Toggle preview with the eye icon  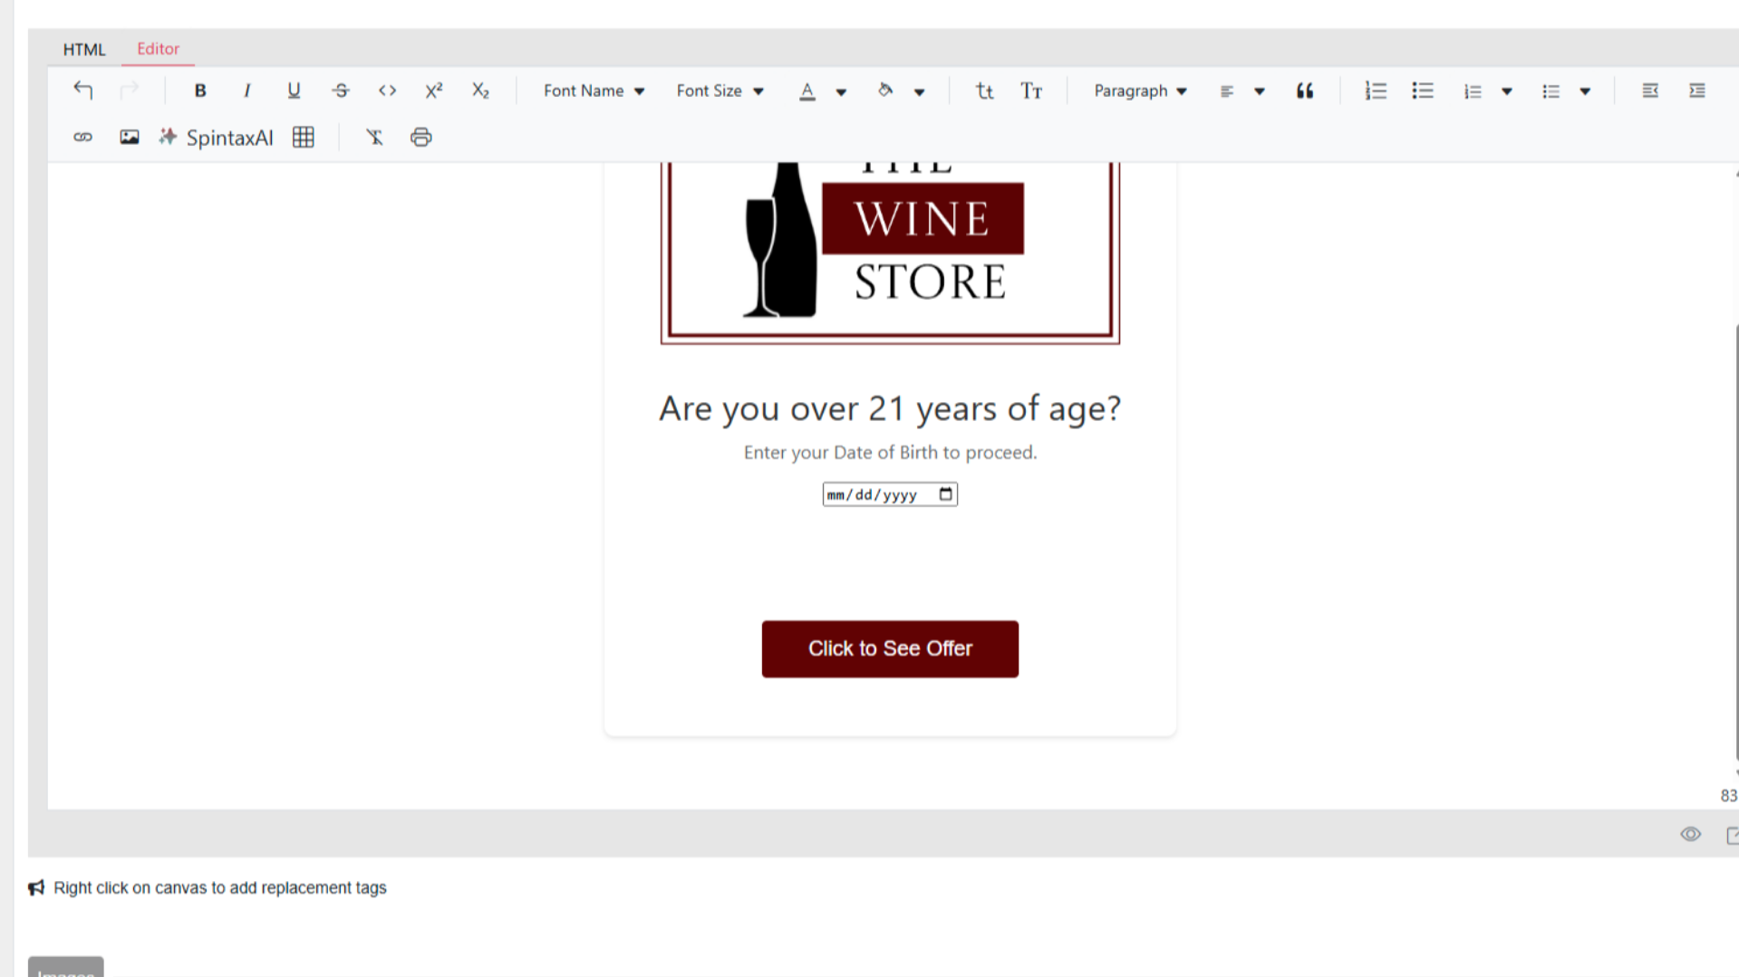pyautogui.click(x=1690, y=835)
